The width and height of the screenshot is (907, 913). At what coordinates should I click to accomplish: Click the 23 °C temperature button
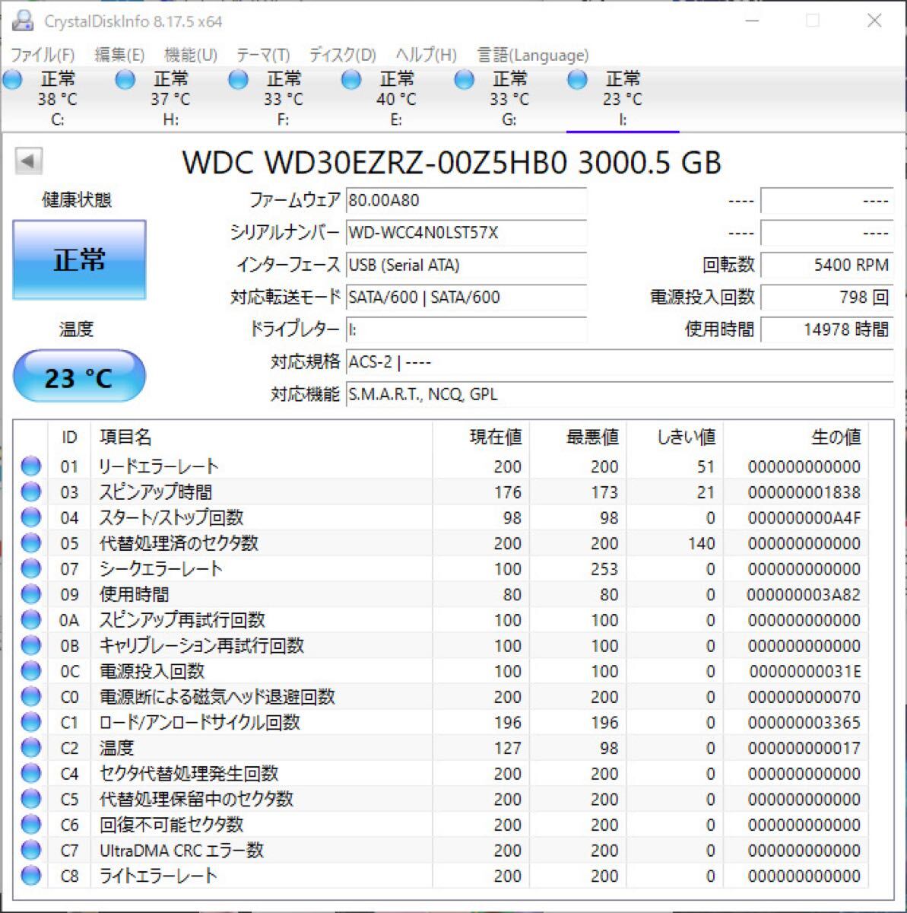coord(79,377)
